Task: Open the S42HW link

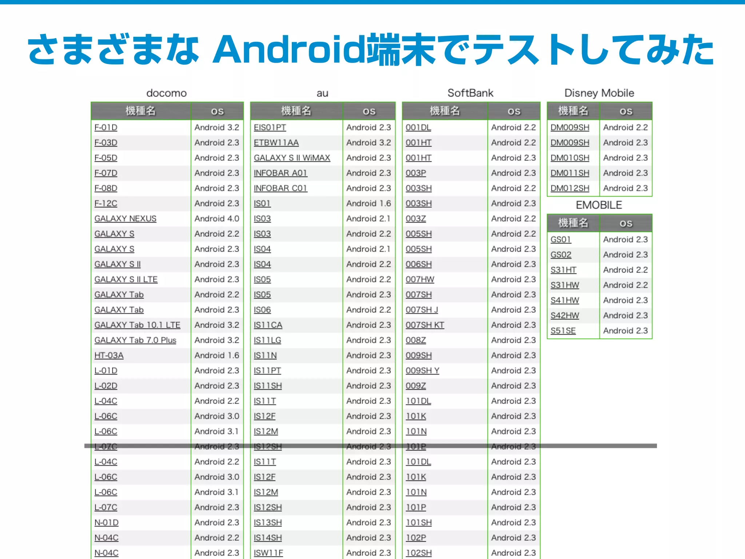Action: pos(565,316)
